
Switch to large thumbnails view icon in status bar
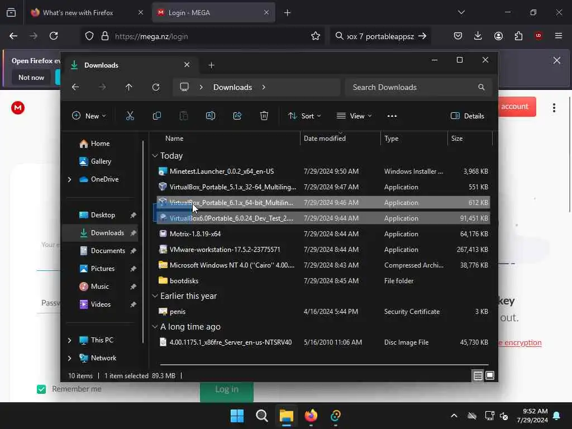coord(490,375)
